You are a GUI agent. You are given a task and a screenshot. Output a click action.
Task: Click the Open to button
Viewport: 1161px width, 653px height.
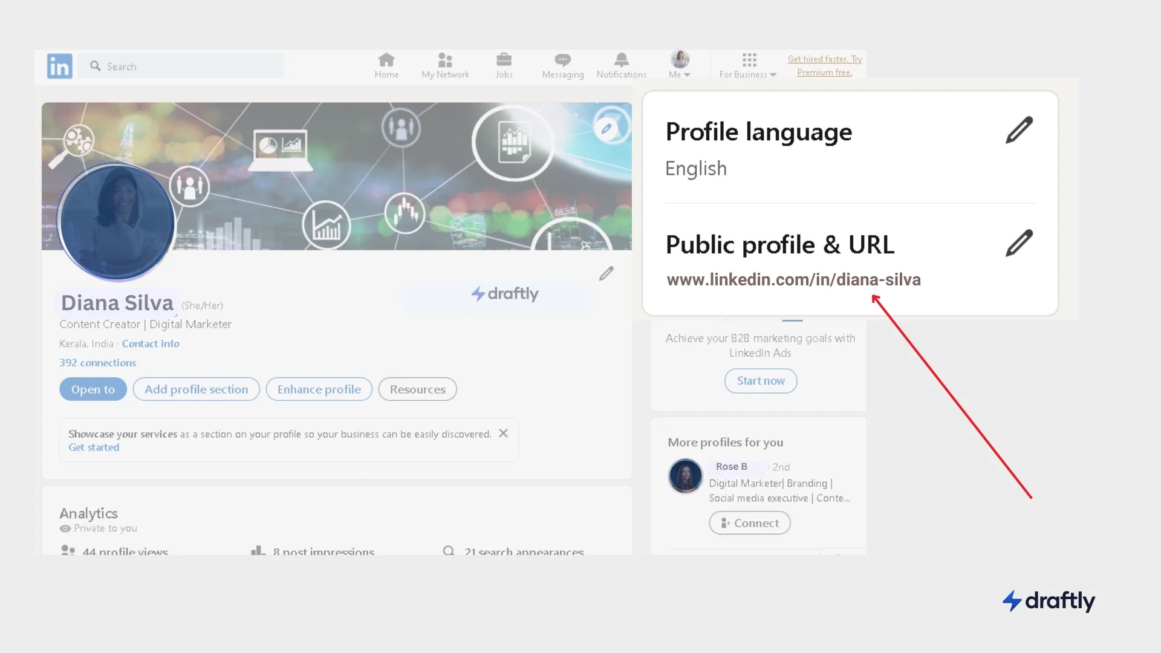[x=93, y=389]
